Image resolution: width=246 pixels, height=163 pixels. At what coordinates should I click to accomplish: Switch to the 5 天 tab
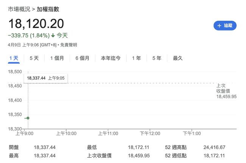34,58
